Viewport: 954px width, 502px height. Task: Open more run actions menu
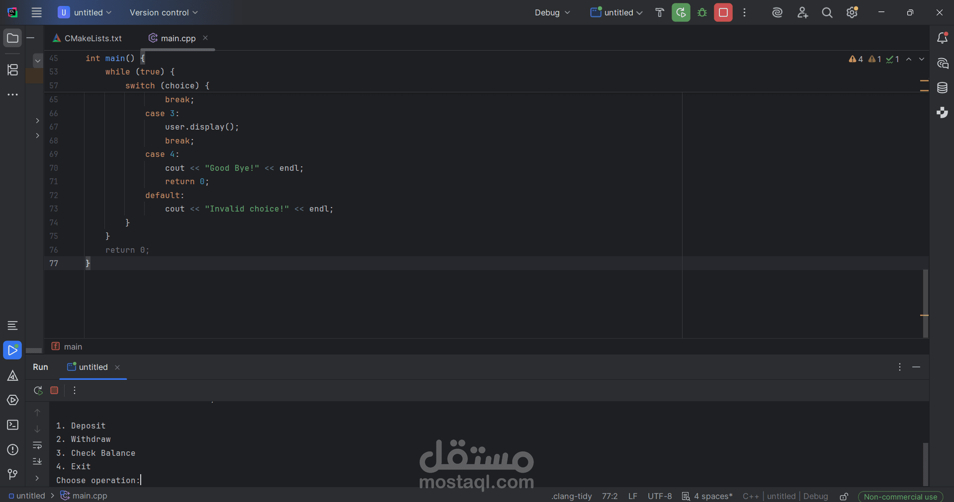pyautogui.click(x=744, y=12)
